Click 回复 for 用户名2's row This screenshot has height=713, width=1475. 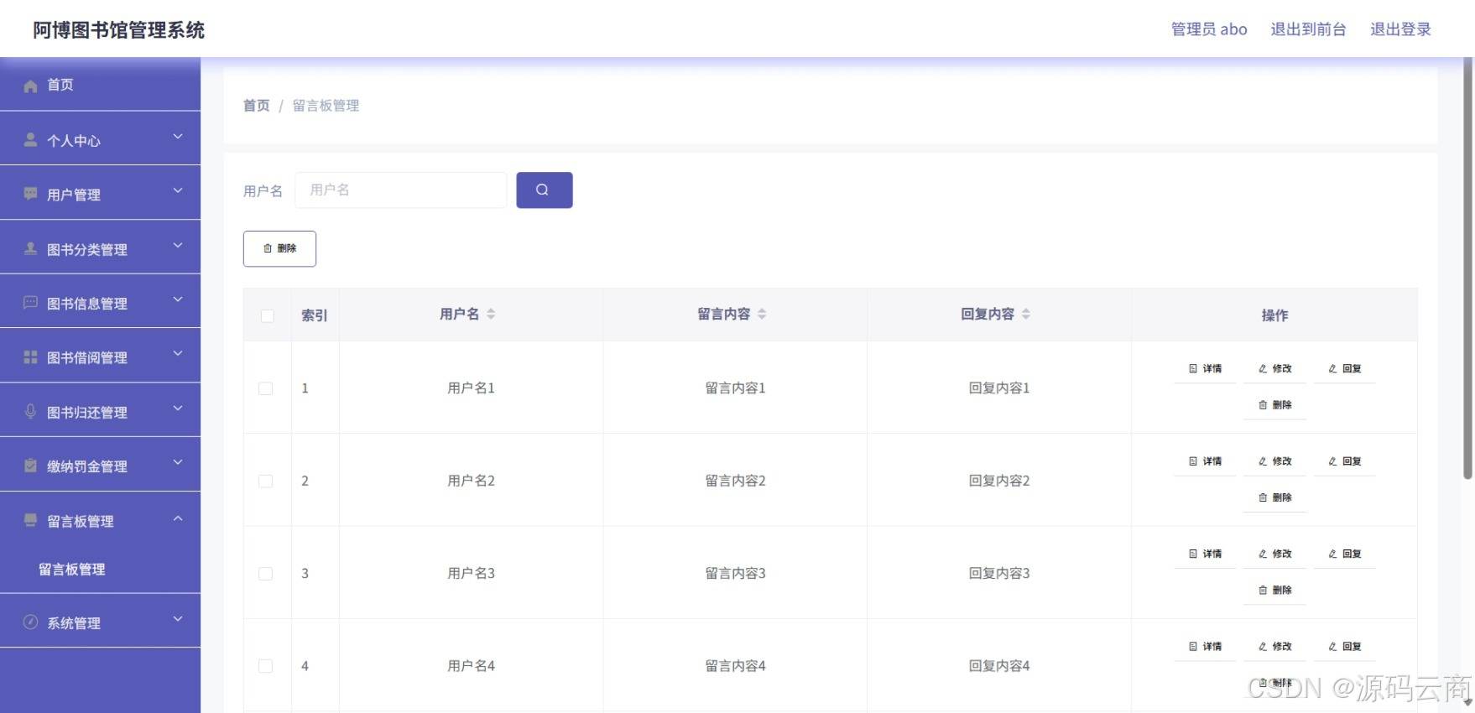click(x=1345, y=461)
